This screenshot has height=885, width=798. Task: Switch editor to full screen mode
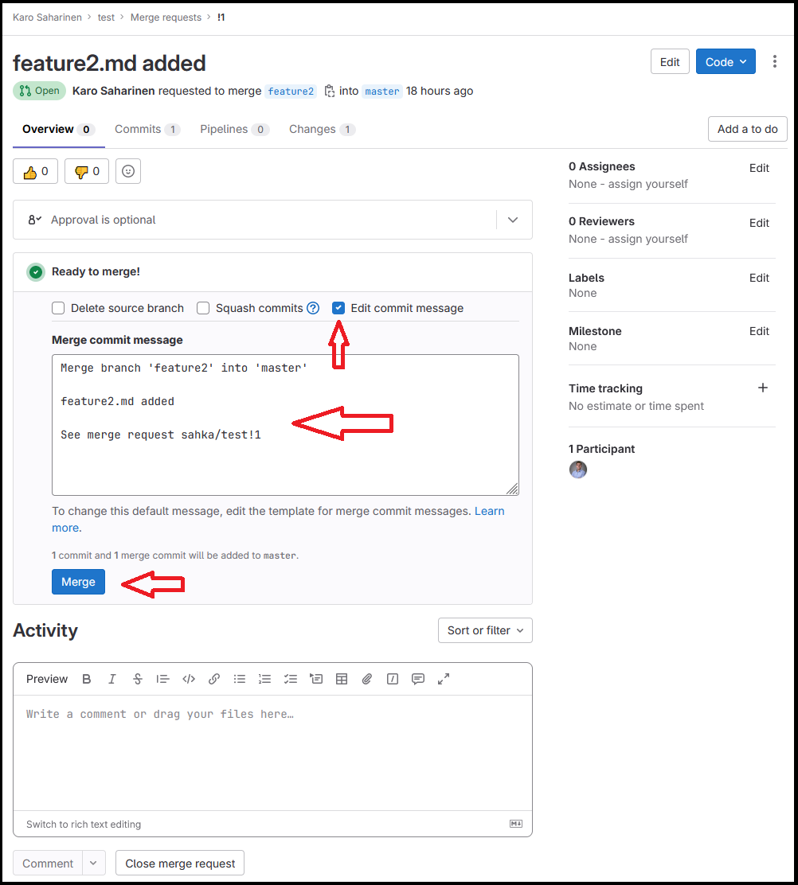[x=444, y=679]
